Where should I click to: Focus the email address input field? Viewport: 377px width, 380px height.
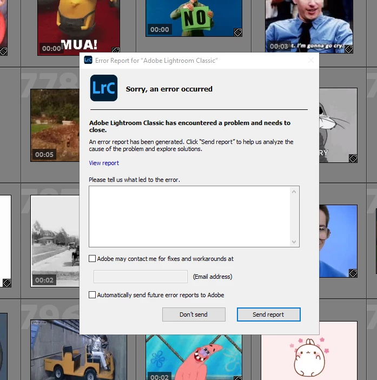[141, 277]
